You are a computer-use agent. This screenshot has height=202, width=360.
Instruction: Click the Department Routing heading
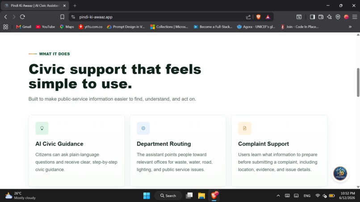(164, 144)
